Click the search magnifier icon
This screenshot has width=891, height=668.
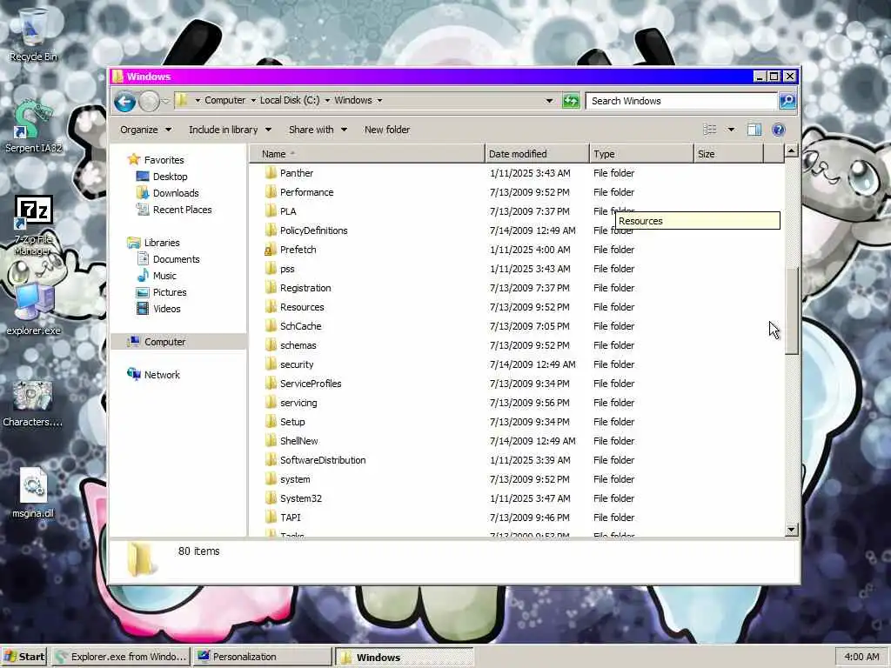(x=787, y=101)
